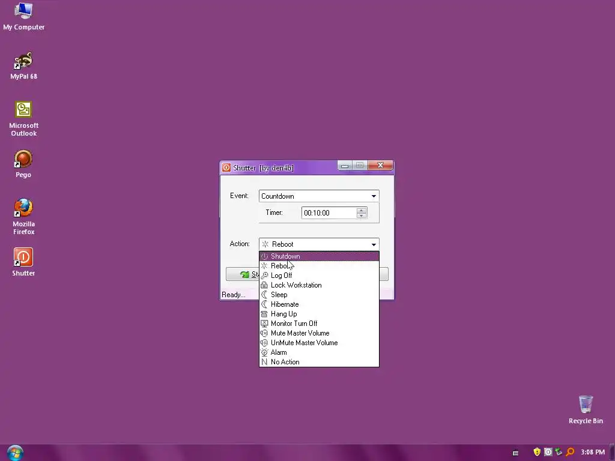This screenshot has width=615, height=461.
Task: Click the orange magnifier tray icon
Action: [570, 452]
